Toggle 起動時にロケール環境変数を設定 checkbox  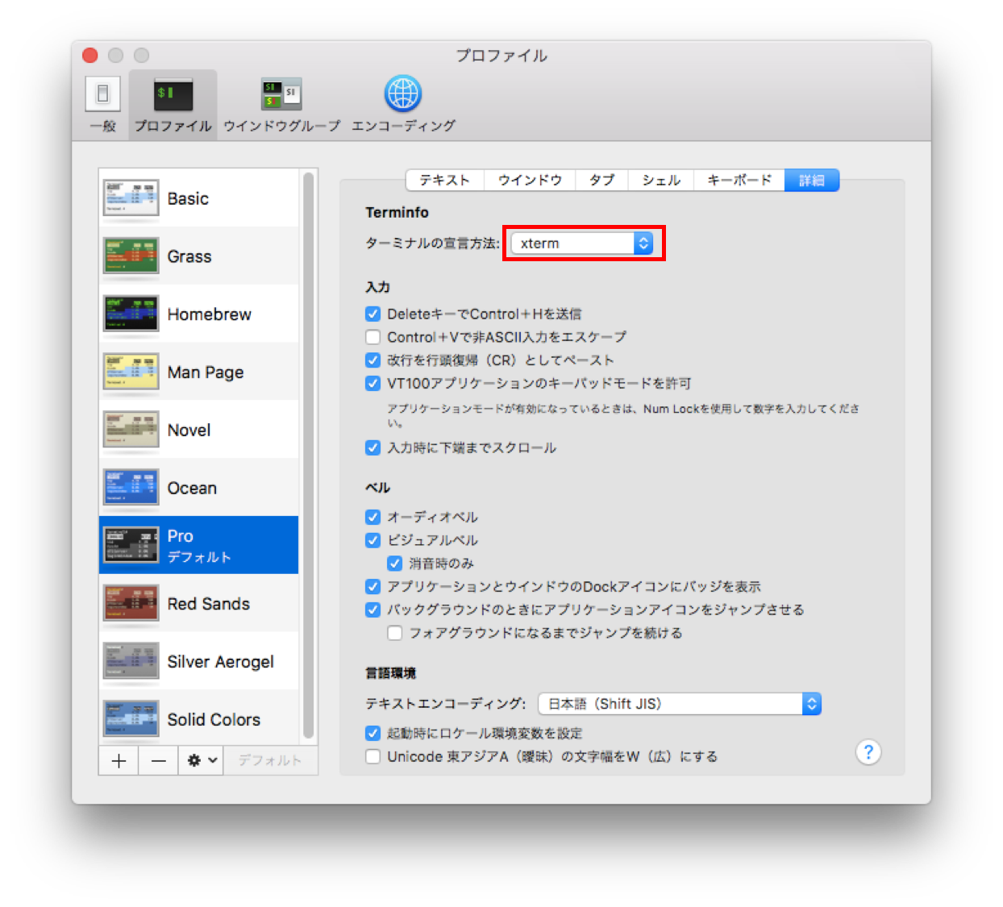coord(372,733)
